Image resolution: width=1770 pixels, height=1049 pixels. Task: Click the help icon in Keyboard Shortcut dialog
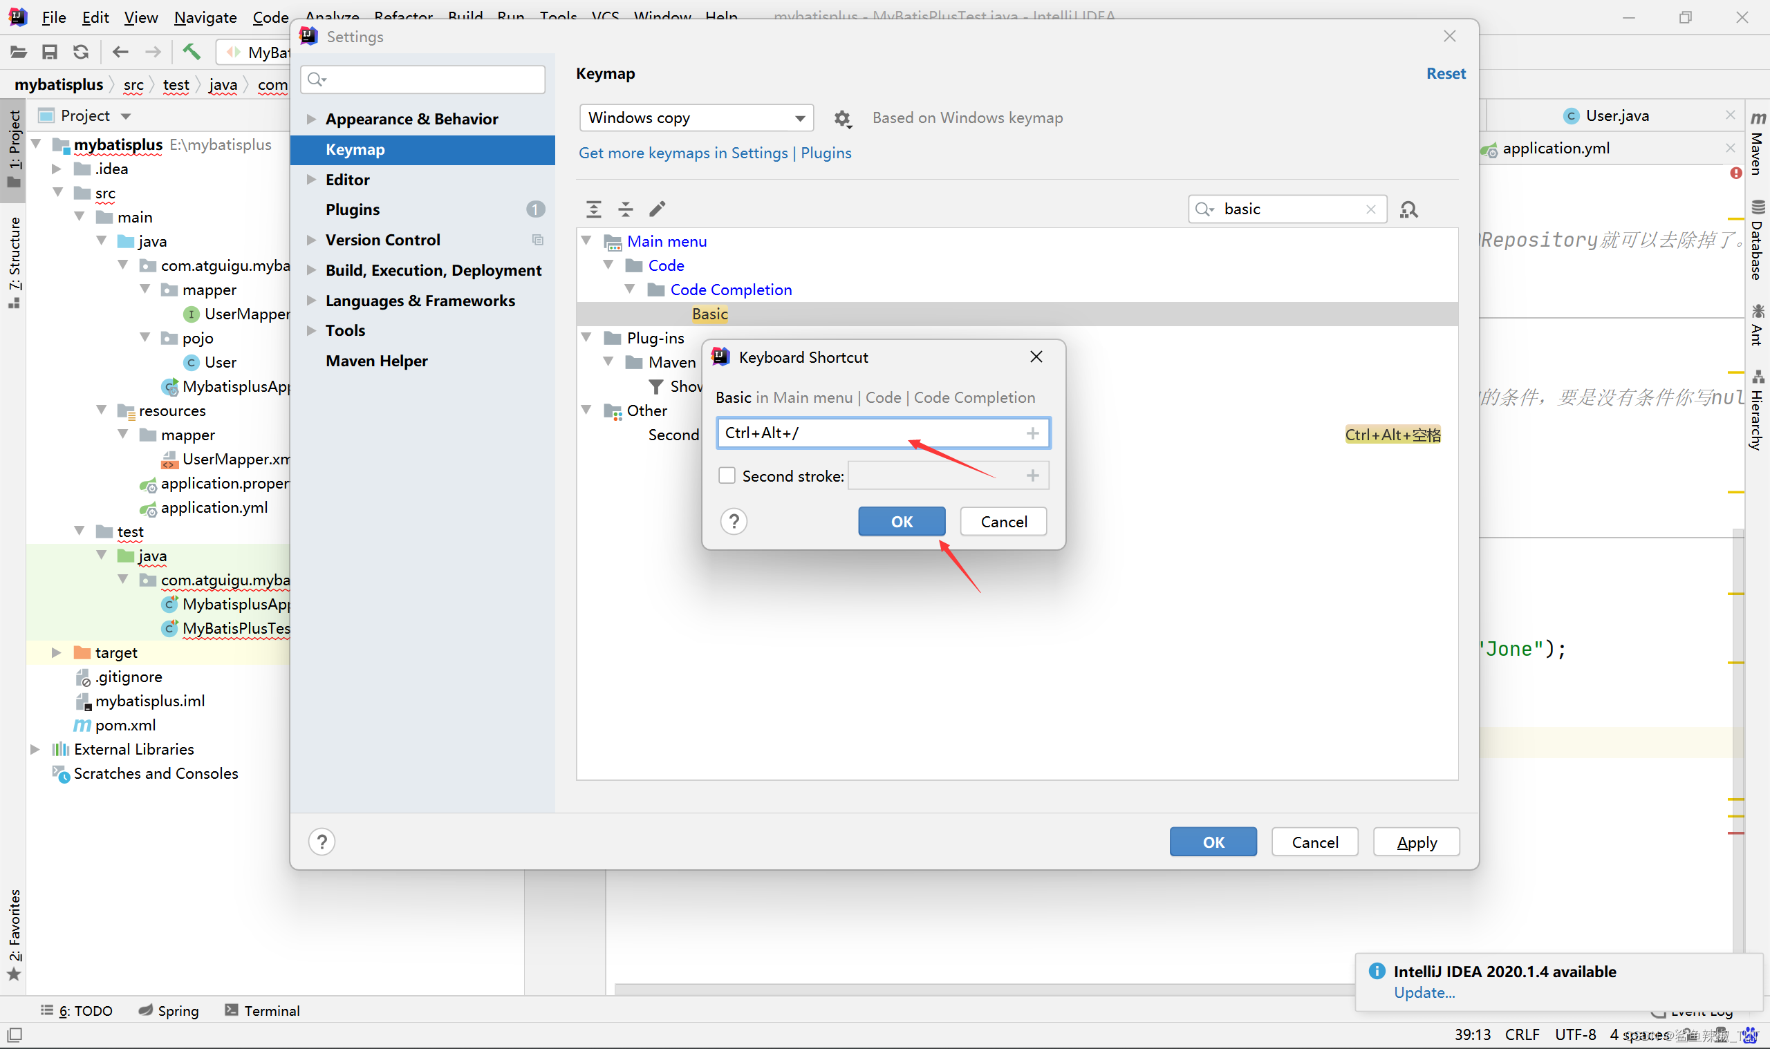pyautogui.click(x=734, y=522)
